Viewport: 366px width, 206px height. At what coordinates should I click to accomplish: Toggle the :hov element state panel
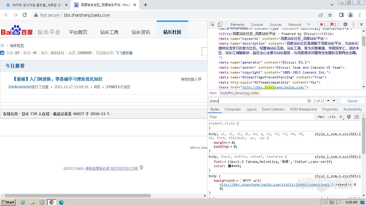click(x=320, y=117)
